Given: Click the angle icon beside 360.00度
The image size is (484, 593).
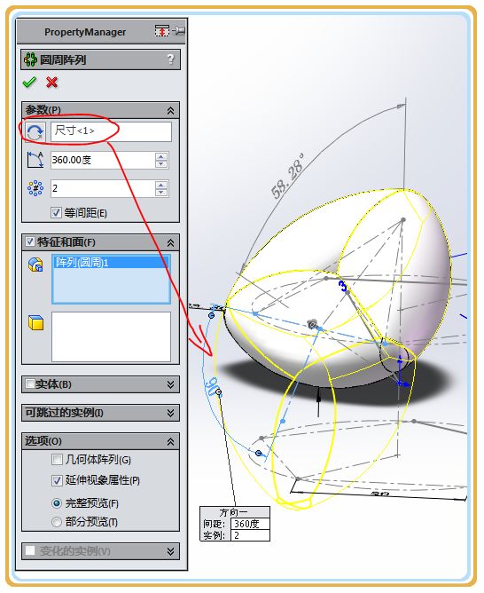Looking at the screenshot, I should [x=35, y=160].
